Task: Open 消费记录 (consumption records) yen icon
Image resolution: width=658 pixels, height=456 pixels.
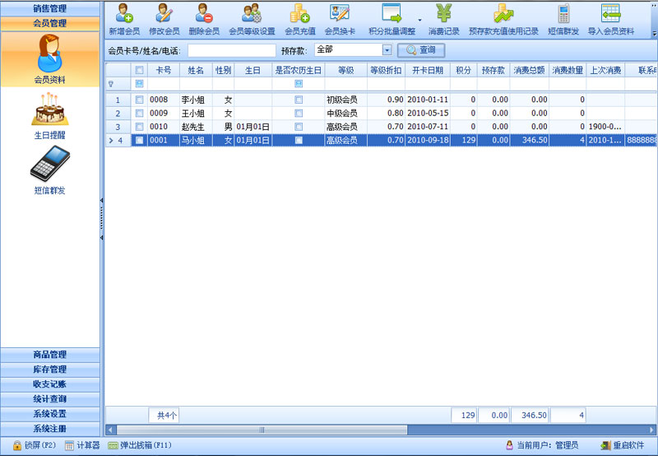Action: pyautogui.click(x=443, y=14)
